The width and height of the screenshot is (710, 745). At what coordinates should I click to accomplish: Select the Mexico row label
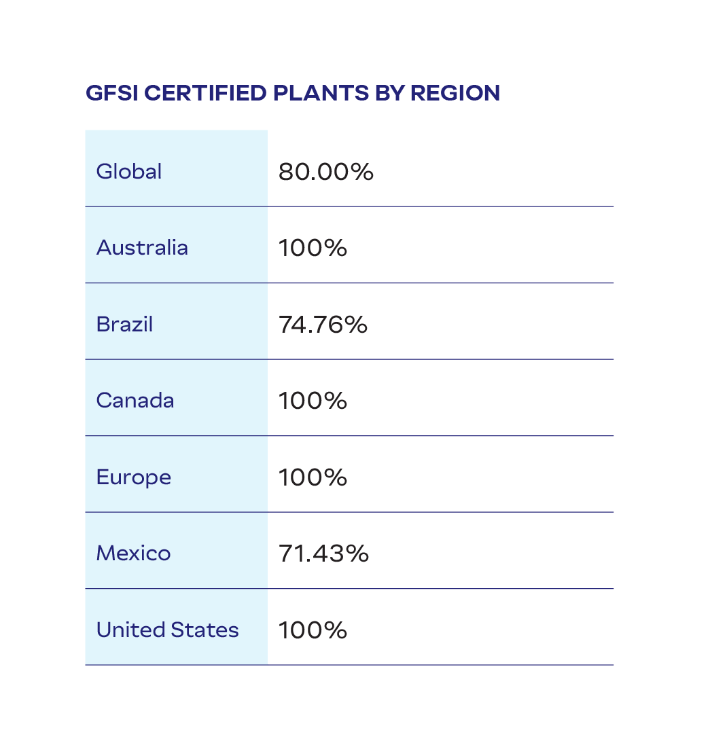pyautogui.click(x=133, y=553)
